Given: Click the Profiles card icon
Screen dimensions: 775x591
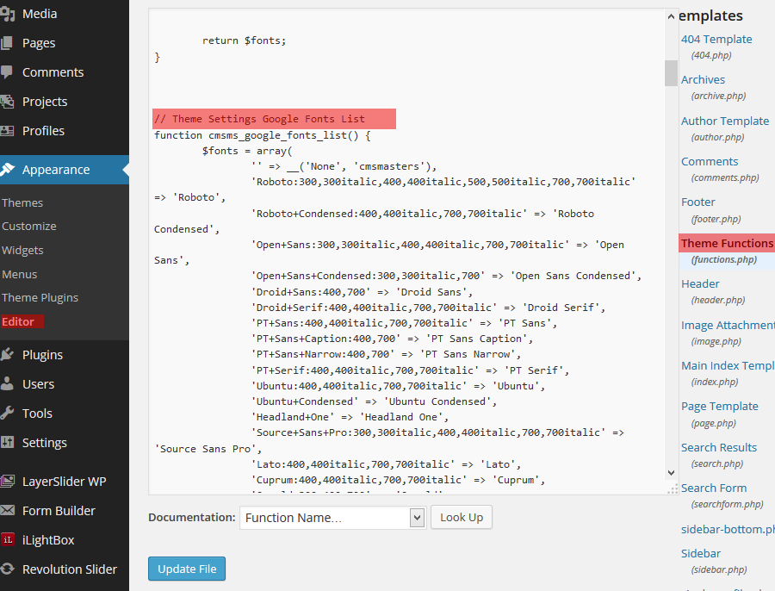Looking at the screenshot, I should (x=7, y=131).
